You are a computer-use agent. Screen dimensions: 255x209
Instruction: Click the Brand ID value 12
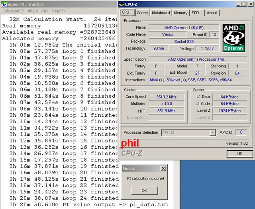coord(214,35)
